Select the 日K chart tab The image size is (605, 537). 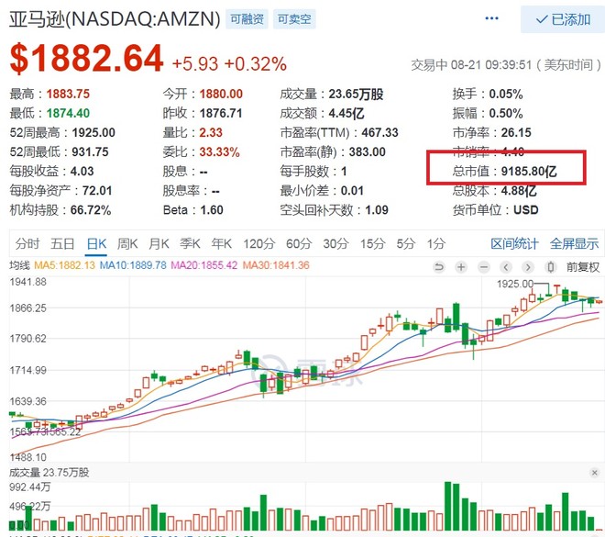tap(96, 244)
